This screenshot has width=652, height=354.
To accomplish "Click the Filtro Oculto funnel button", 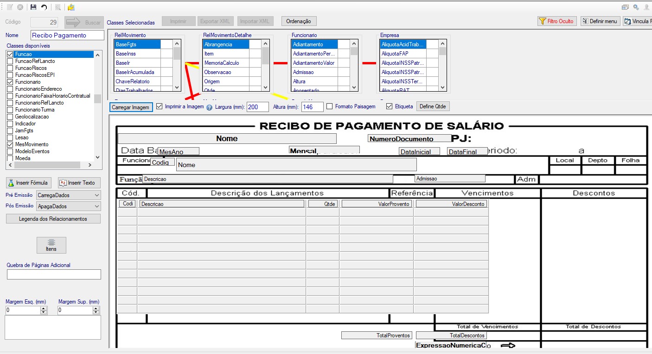I will pos(556,21).
